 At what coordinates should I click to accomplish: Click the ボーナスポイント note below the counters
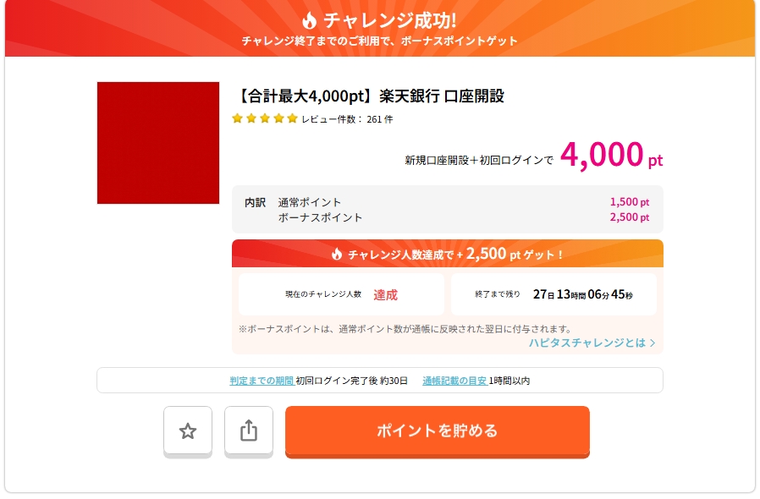pos(405,329)
